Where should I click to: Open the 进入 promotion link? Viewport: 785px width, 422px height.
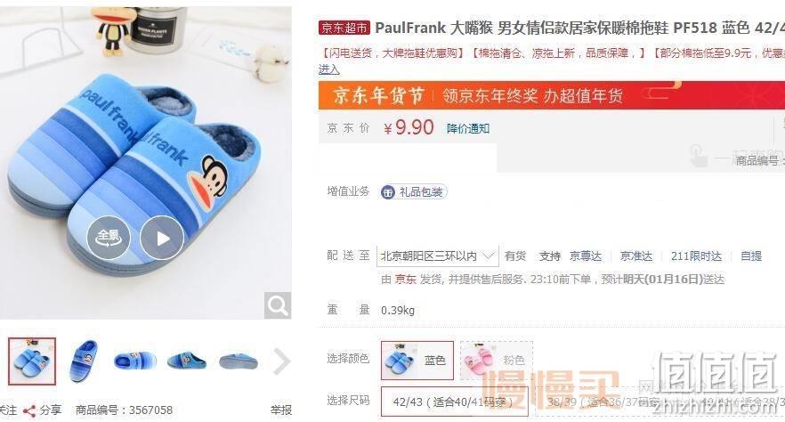click(329, 69)
